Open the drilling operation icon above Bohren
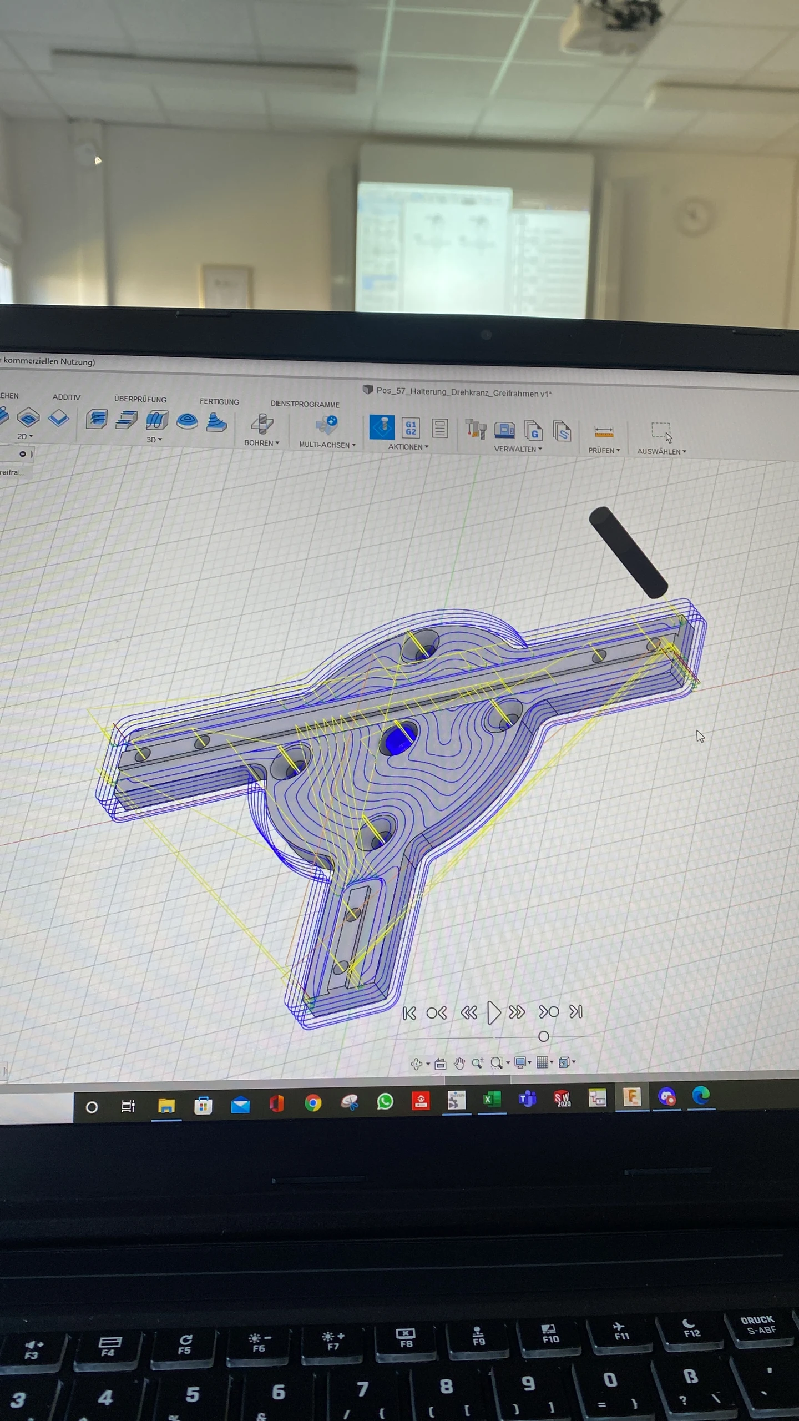The width and height of the screenshot is (799, 1421). (262, 424)
